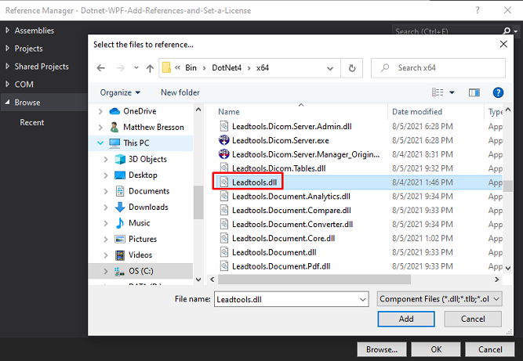Select Recent under Browse

tap(31, 123)
